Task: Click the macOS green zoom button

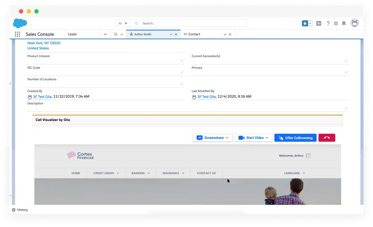Action: point(36,11)
